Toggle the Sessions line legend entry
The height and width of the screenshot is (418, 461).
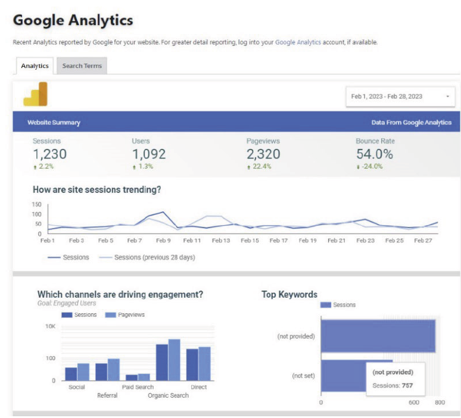coord(68,257)
